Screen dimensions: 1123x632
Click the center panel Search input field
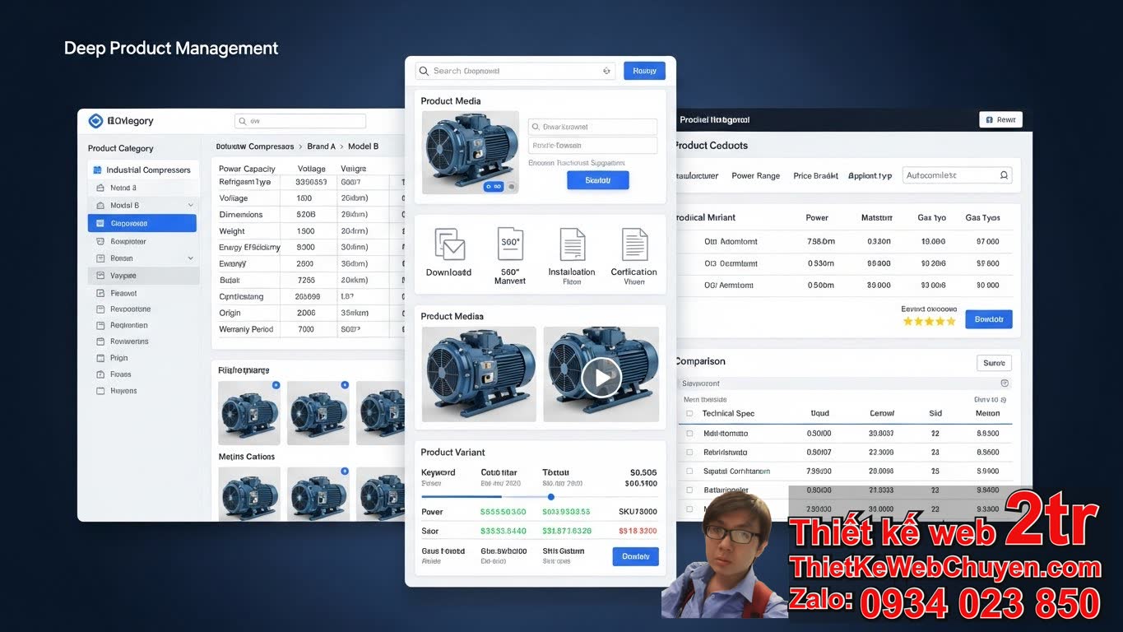tap(515, 71)
